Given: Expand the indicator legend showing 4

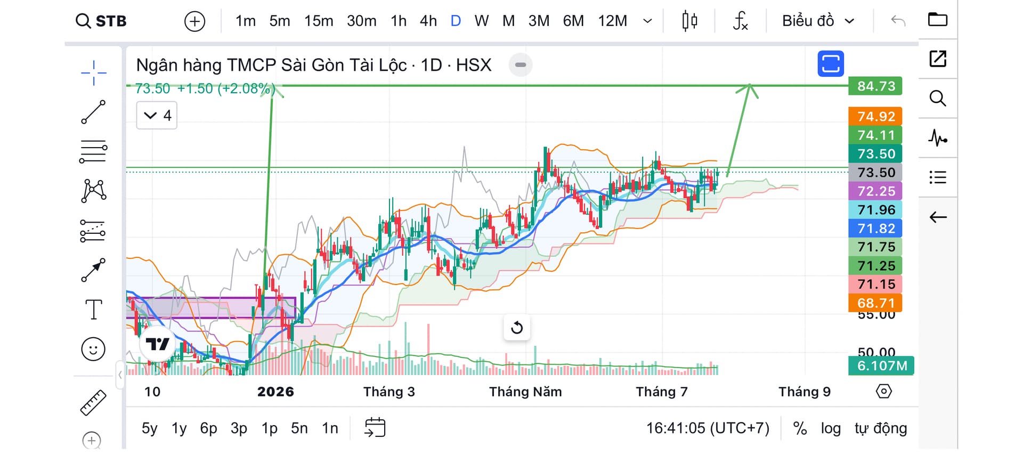Looking at the screenshot, I should [x=157, y=116].
